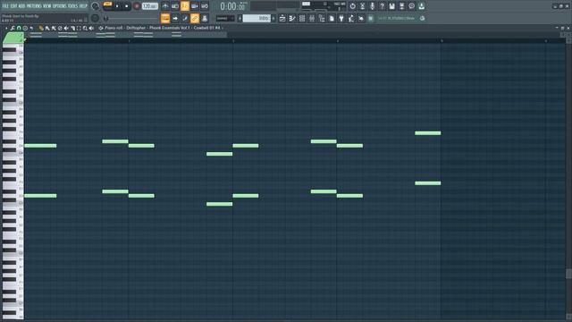Viewport: 572px width, 322px height.
Task: Toggle the metronome
Action: click(x=165, y=6)
